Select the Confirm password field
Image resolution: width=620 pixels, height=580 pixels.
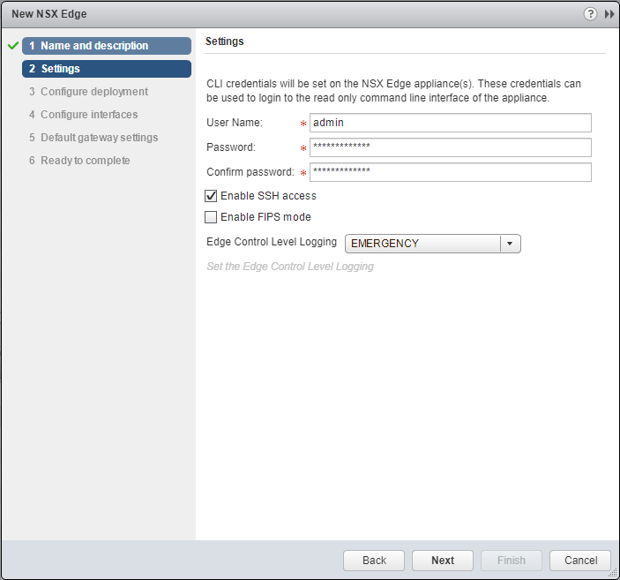[450, 172]
